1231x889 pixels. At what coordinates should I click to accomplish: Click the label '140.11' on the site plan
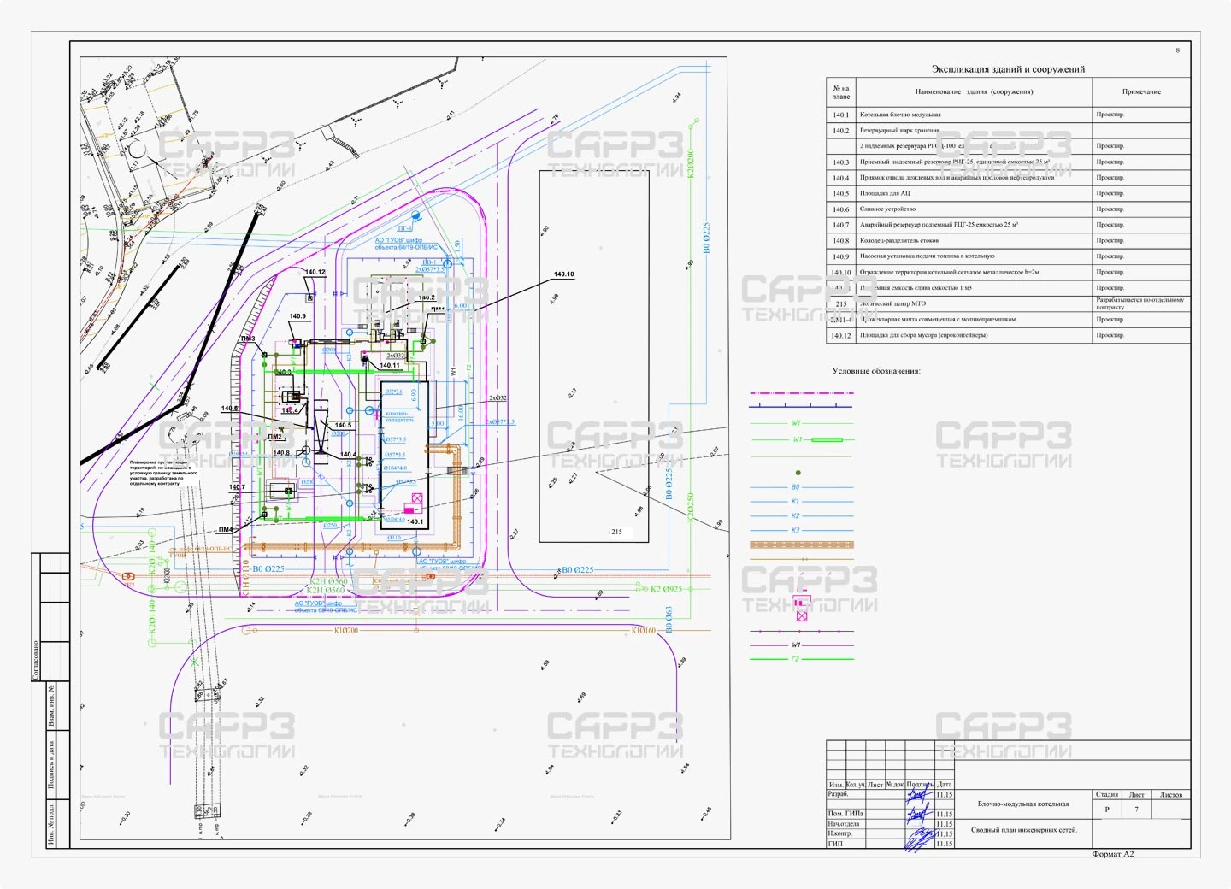(x=390, y=365)
